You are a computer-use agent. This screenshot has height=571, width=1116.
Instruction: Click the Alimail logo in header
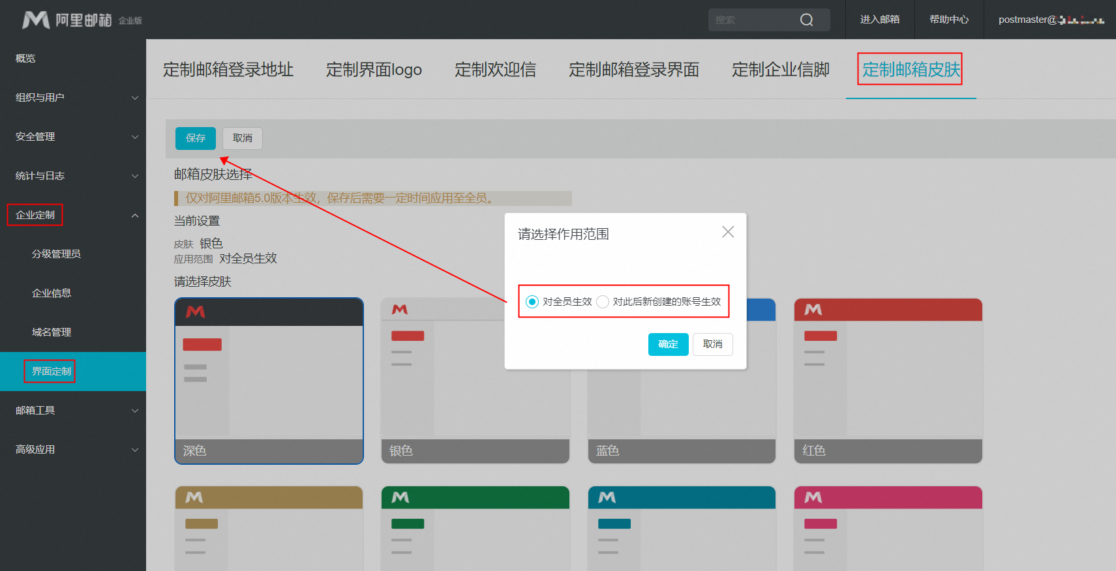tap(82, 20)
